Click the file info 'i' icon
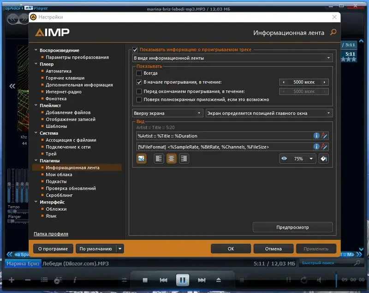Screen dimensions: 369x293 click(75, 280)
